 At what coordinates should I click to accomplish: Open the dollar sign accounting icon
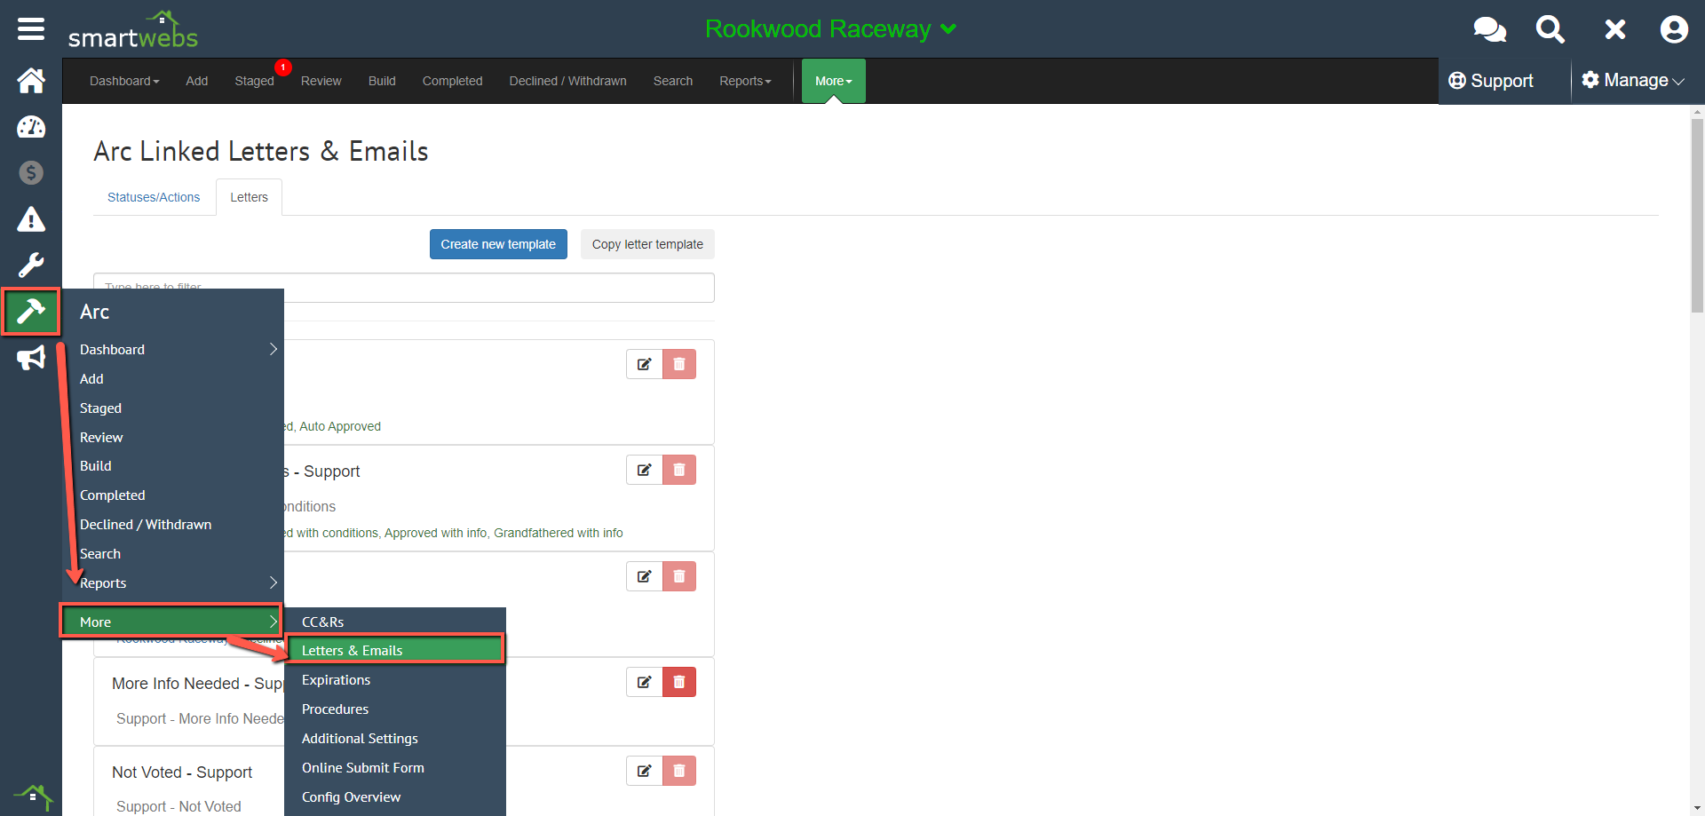point(31,172)
